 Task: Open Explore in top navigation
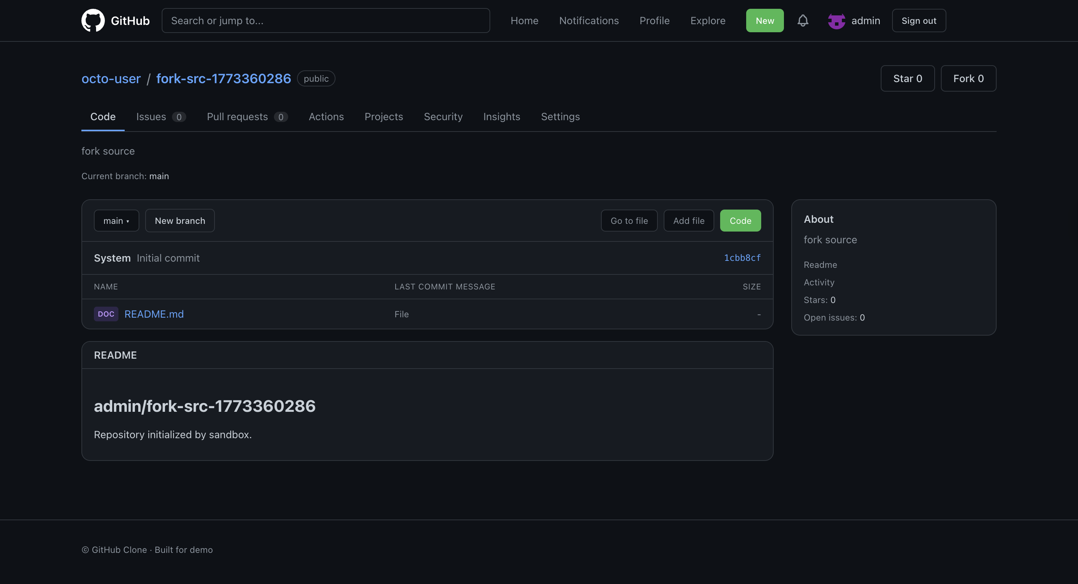point(708,21)
